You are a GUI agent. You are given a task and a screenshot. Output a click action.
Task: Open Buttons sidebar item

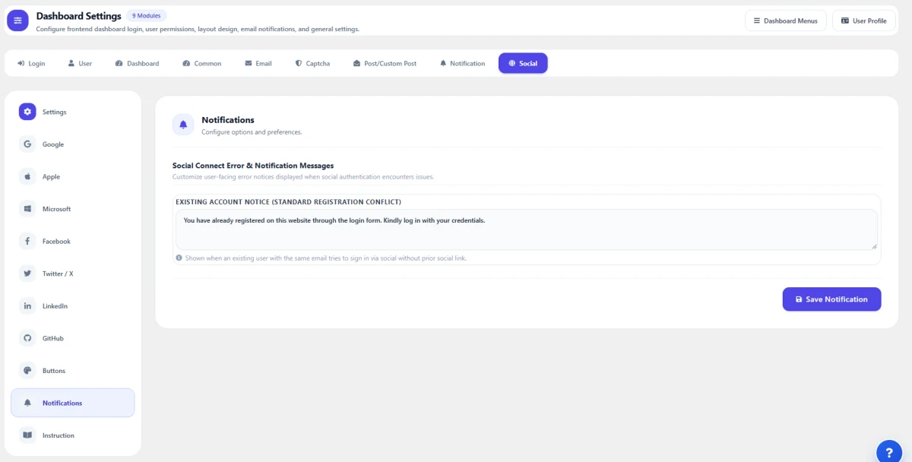click(73, 371)
